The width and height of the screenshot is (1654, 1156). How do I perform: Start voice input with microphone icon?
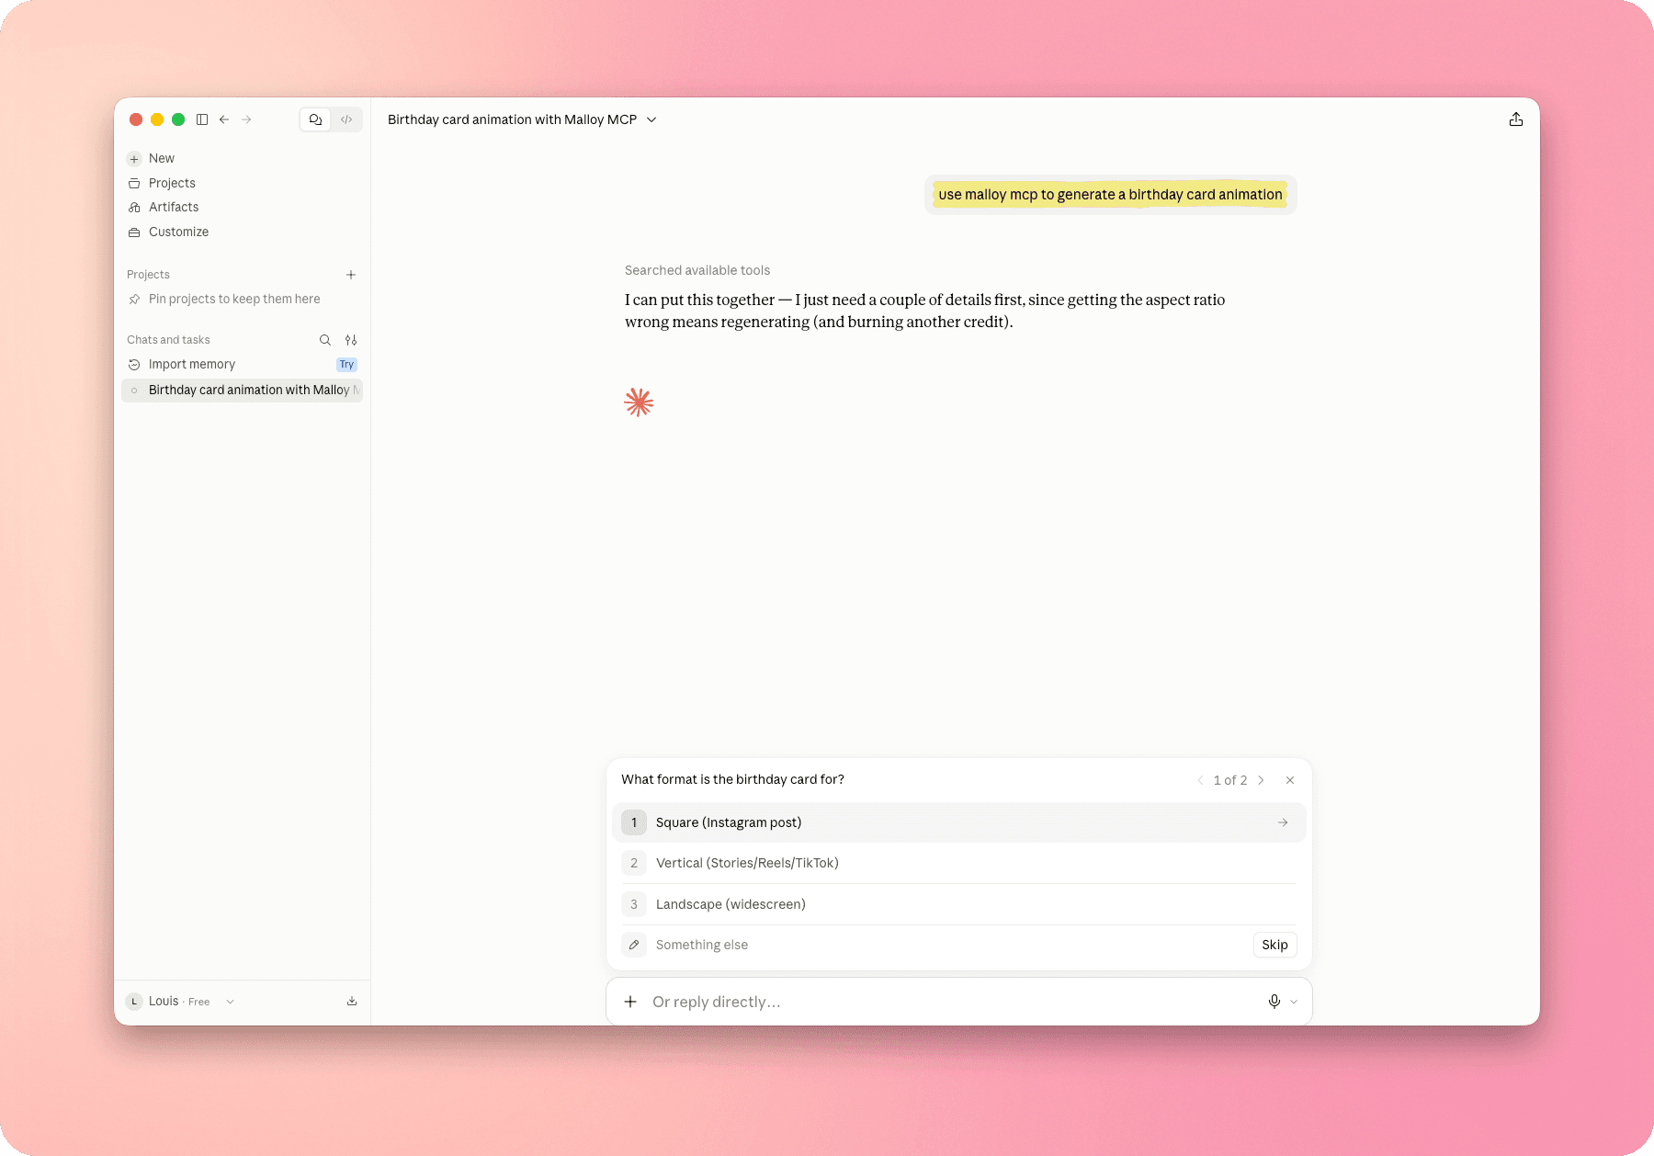(x=1274, y=1002)
